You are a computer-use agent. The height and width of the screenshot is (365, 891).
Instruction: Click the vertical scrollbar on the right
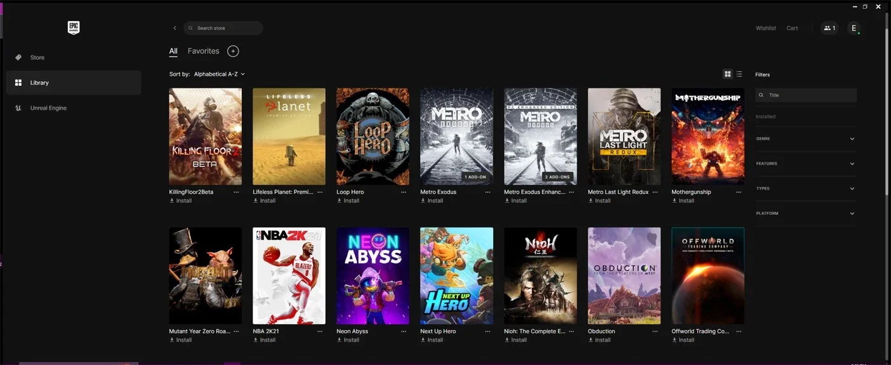point(887,112)
